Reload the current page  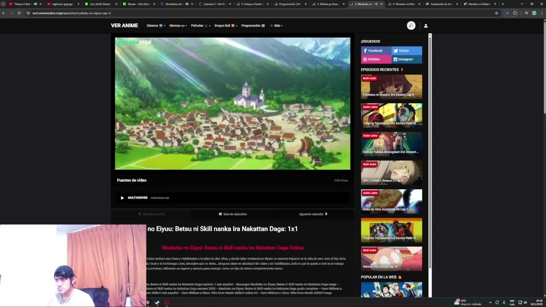(19, 13)
